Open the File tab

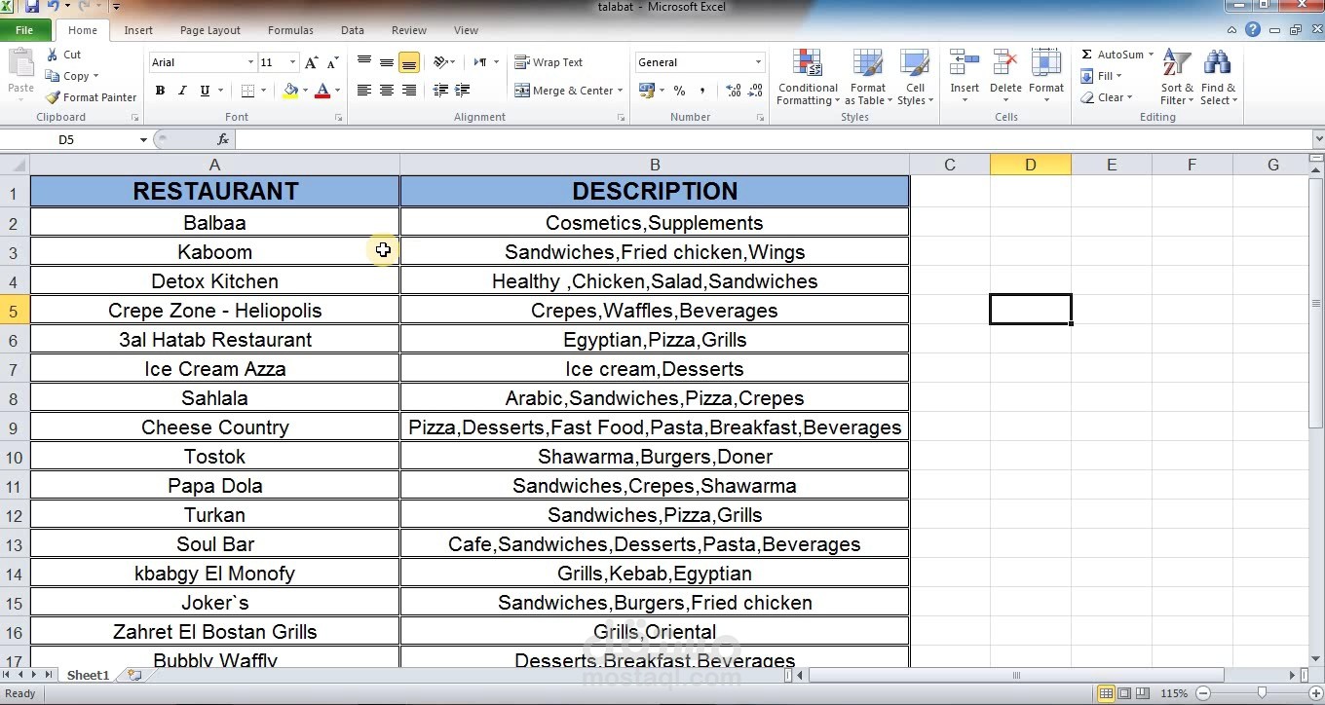(24, 30)
